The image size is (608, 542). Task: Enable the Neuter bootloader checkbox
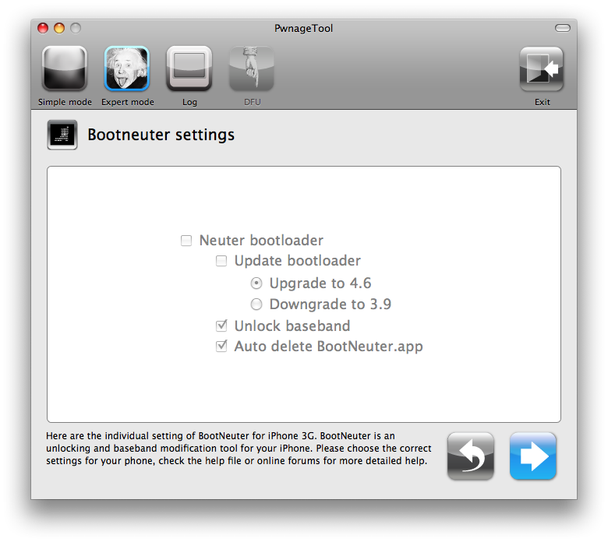186,241
